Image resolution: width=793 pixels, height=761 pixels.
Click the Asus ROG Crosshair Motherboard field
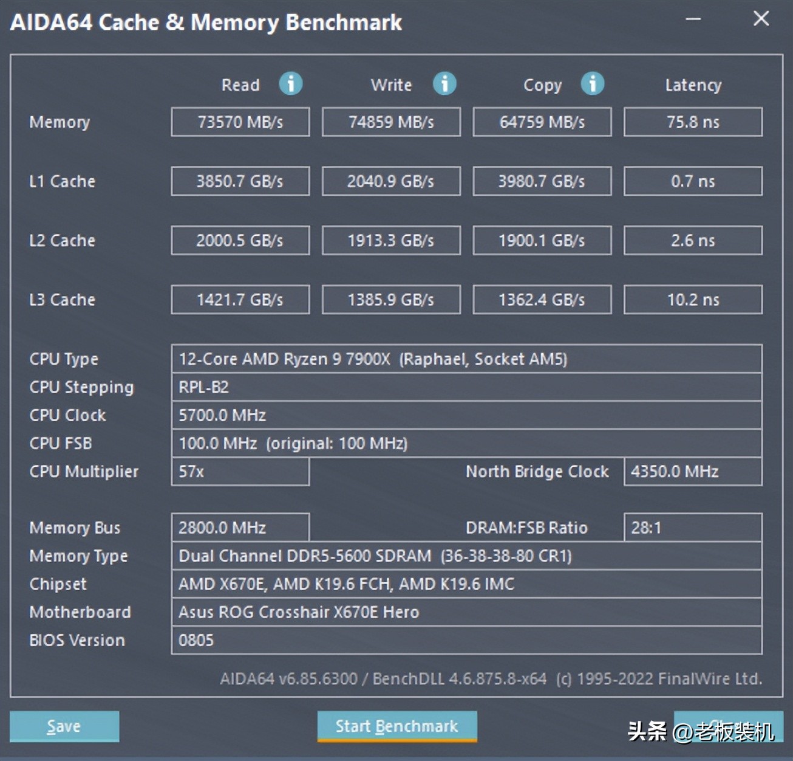pyautogui.click(x=466, y=612)
